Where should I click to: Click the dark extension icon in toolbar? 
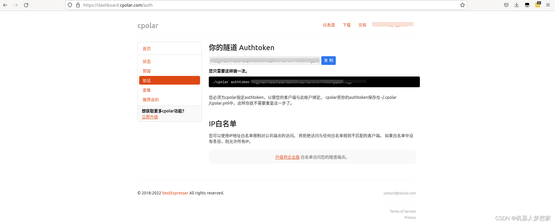(x=527, y=5)
